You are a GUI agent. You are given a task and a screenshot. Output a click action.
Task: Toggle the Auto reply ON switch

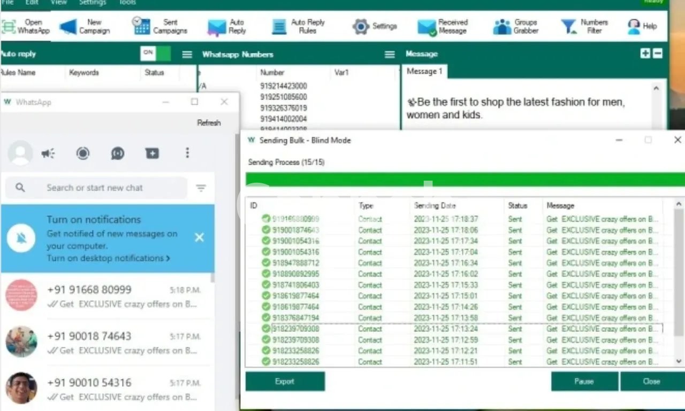(155, 53)
